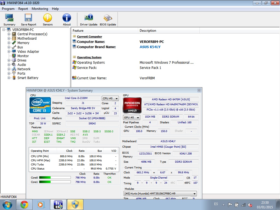
Task: Click the ASUS K54LY brand name link
Action: [150, 47]
